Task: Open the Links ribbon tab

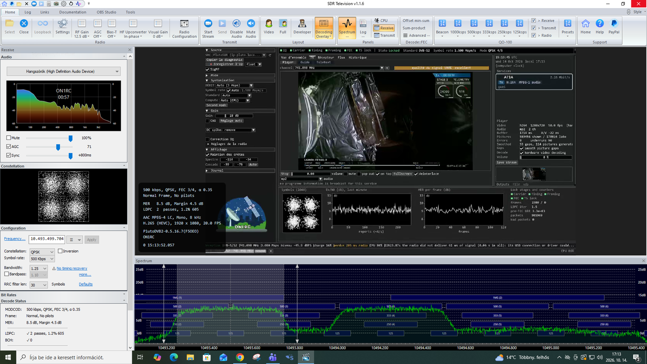Action: (44, 12)
